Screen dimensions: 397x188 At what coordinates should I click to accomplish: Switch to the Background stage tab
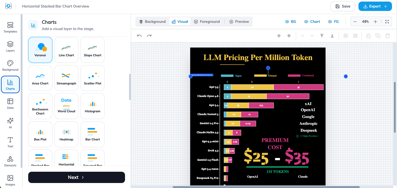coord(152,22)
